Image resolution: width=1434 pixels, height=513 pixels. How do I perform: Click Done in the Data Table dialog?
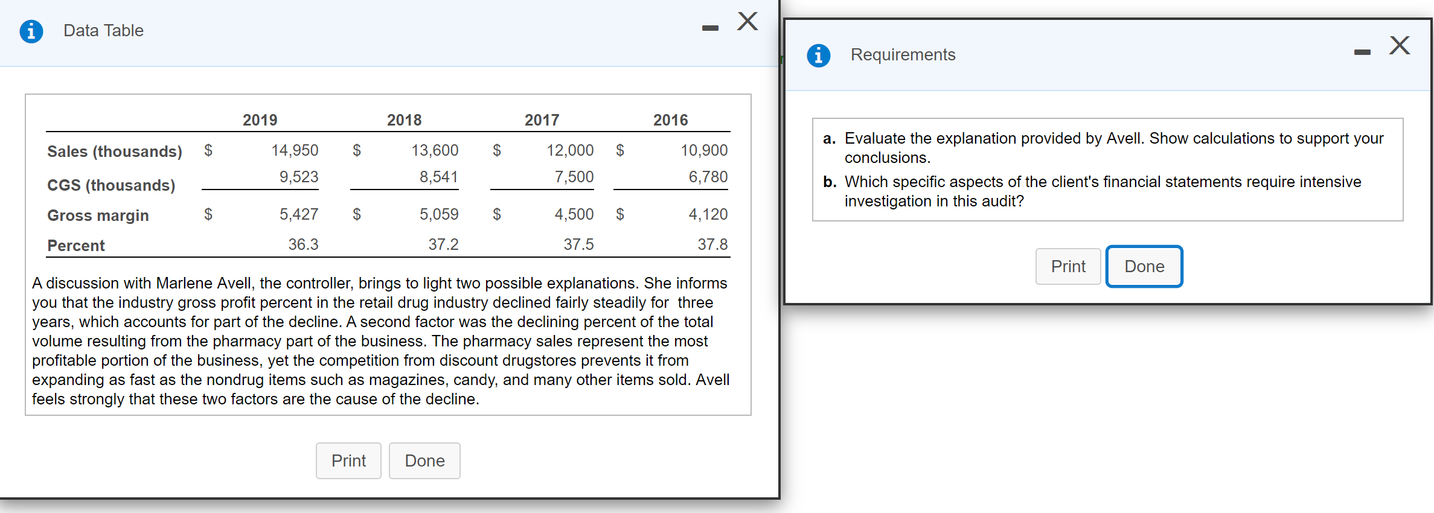(424, 460)
